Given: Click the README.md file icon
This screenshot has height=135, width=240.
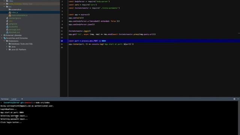Looking at the screenshot, I should [7, 32].
